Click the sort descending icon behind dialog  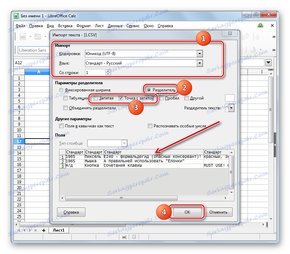click(256, 37)
